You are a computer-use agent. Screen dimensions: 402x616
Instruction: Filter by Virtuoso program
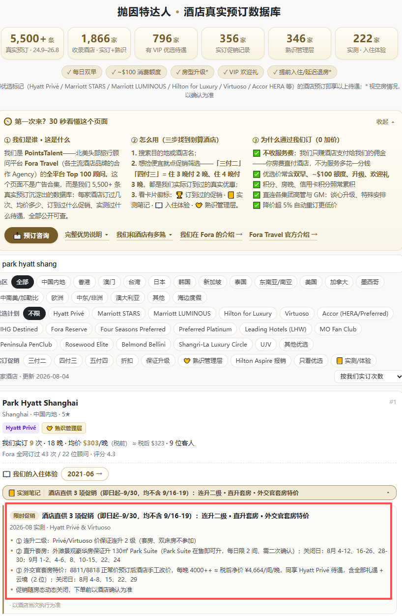coord(297,313)
